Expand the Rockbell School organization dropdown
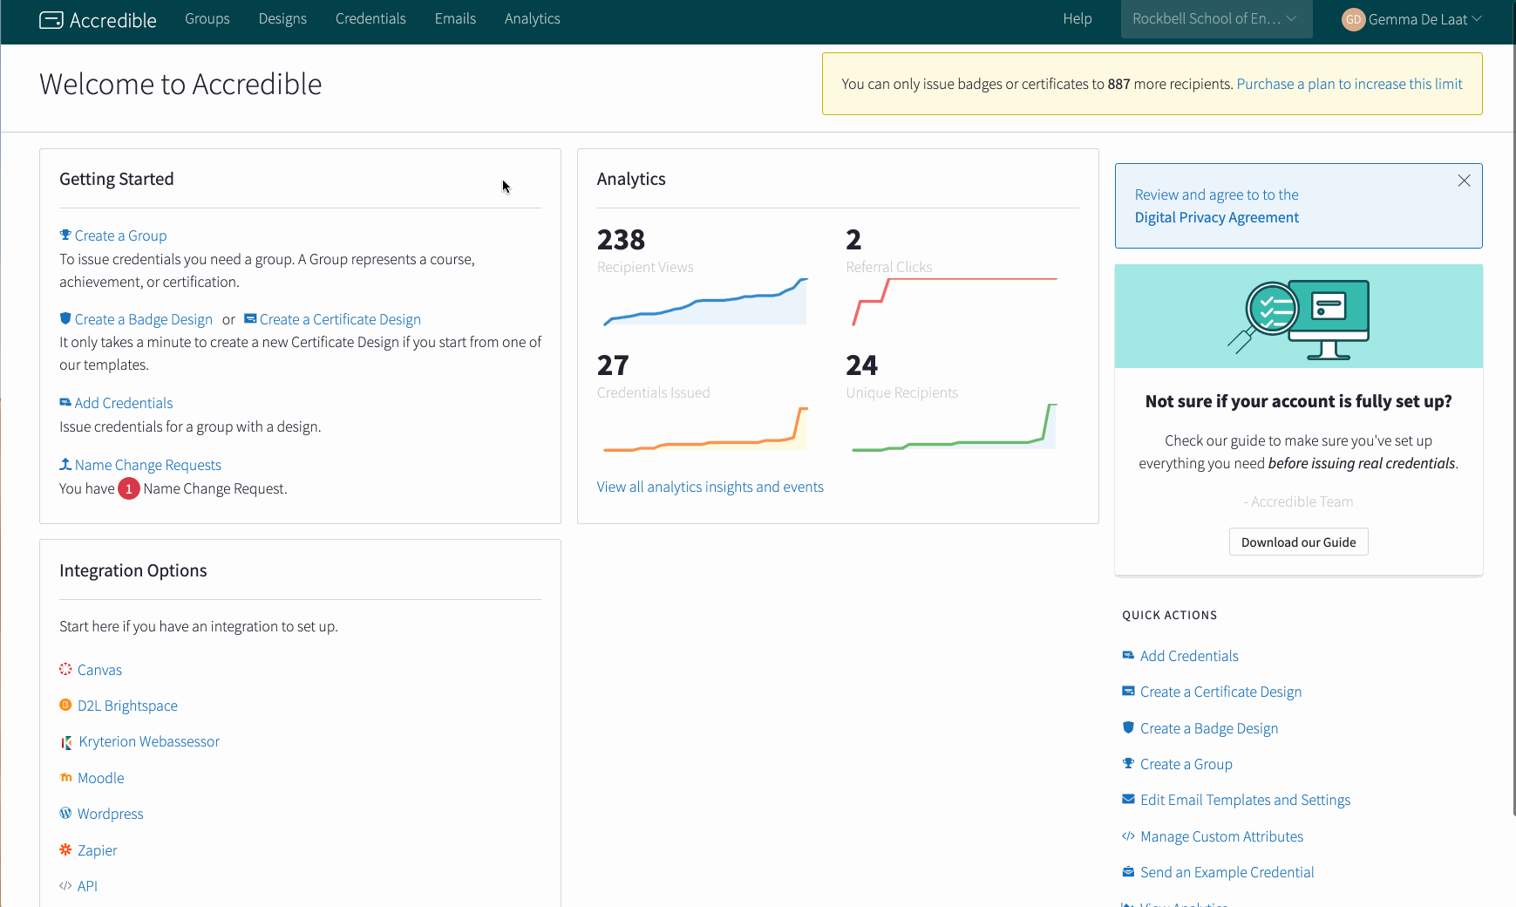The height and width of the screenshot is (907, 1516). (x=1215, y=19)
